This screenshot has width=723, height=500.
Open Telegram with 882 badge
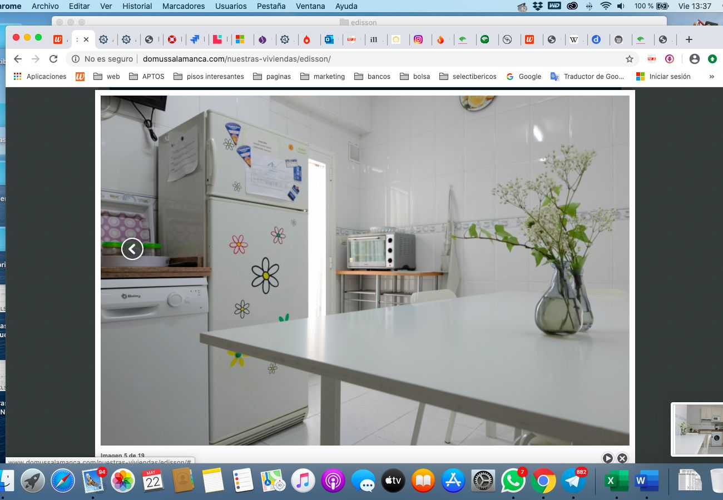[x=573, y=480]
